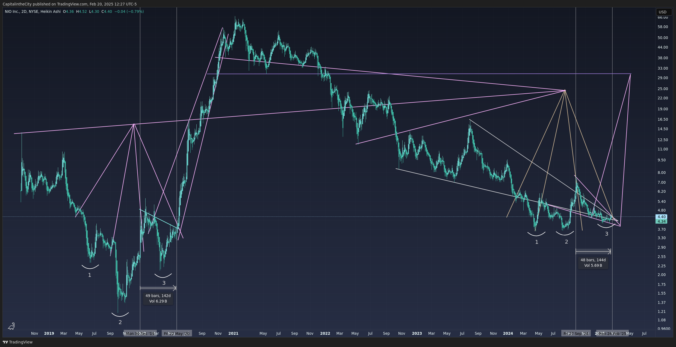Click the 'Mon 30 Dec '19' date marker
Image resolution: width=676 pixels, height=347 pixels.
[x=140, y=333]
